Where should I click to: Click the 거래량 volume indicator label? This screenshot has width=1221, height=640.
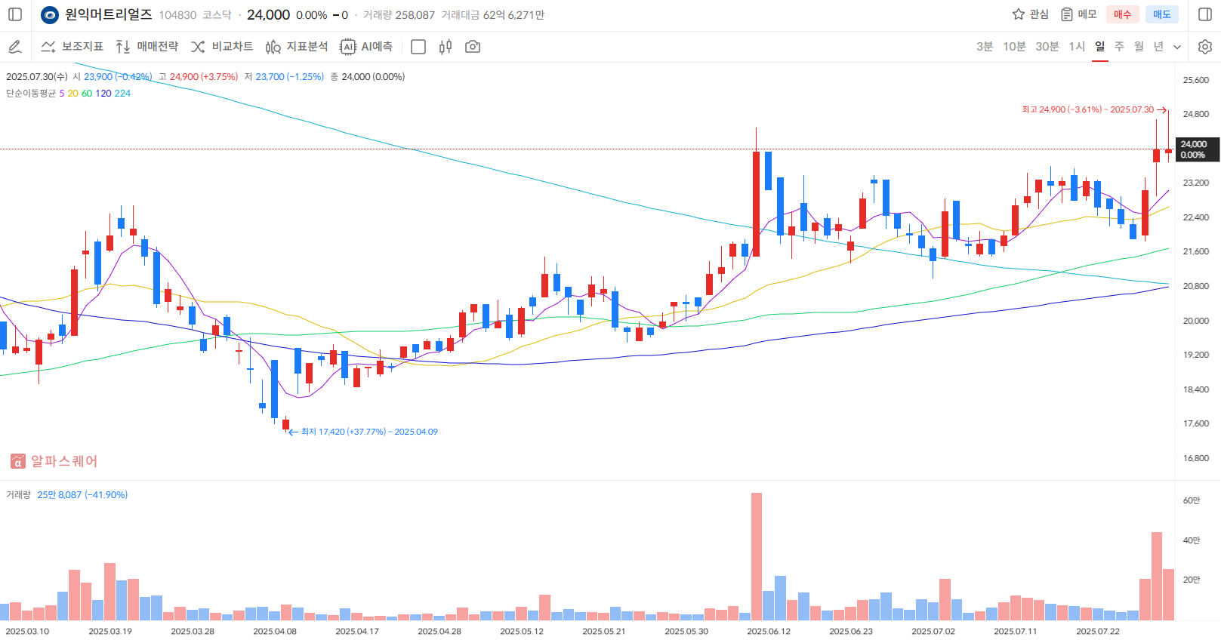point(18,495)
